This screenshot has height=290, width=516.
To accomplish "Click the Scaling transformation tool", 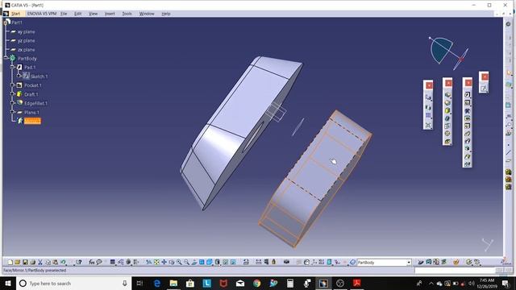I will point(428,126).
